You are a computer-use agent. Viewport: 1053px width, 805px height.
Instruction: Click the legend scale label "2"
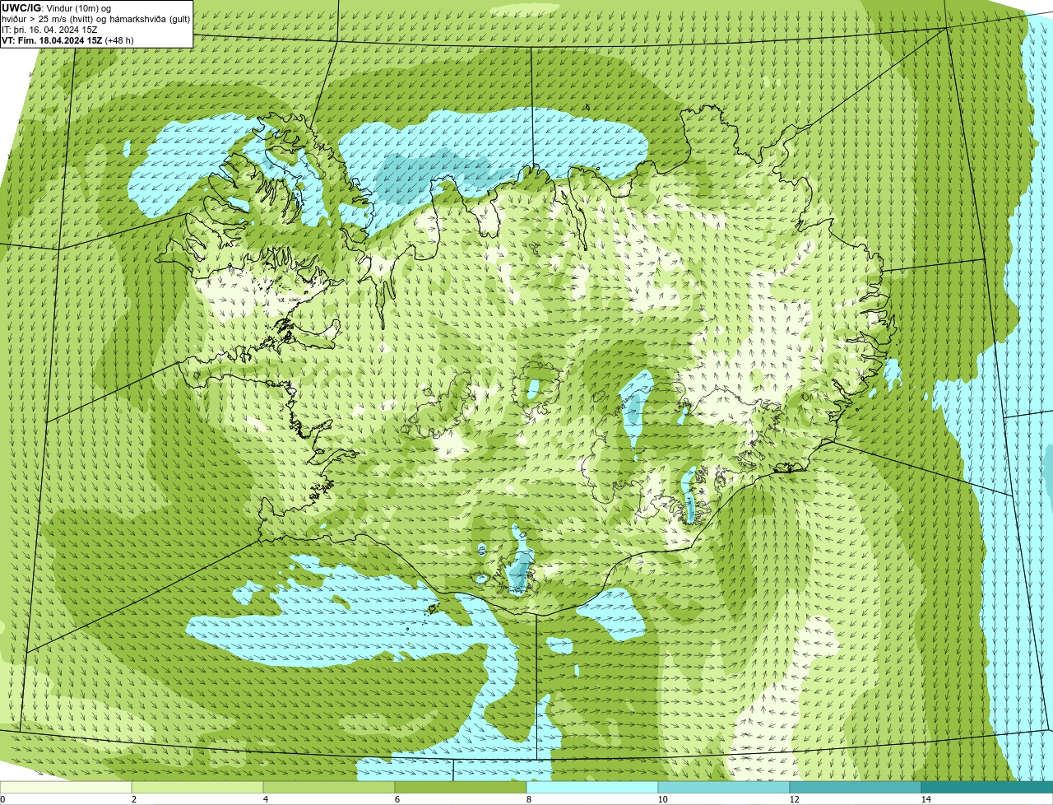[133, 799]
